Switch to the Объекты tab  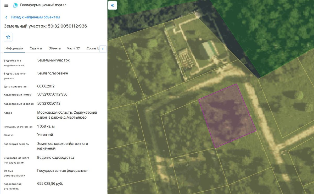[x=55, y=48]
